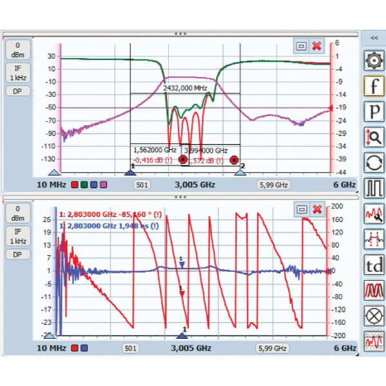Image resolution: width=386 pixels, height=386 pixels.
Task: Click the '0 dBm' power button in upper chart
Action: pyautogui.click(x=17, y=50)
